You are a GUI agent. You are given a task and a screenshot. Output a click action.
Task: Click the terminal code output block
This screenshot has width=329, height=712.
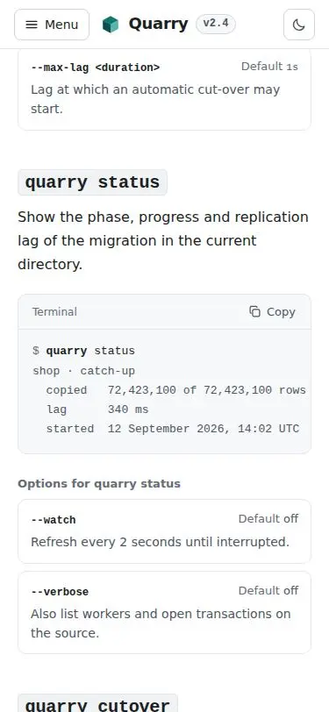(165, 391)
